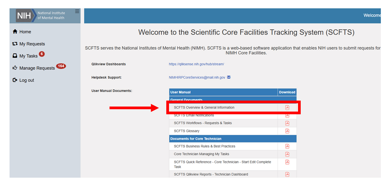391x186 pixels.
Task: Open Manage Requests in the sidebar
Action: 37,68
